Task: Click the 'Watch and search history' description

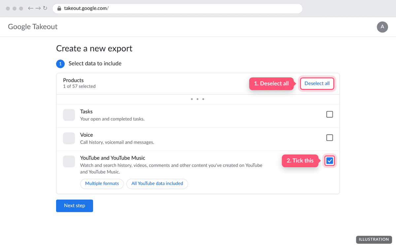Action: tap(171, 169)
